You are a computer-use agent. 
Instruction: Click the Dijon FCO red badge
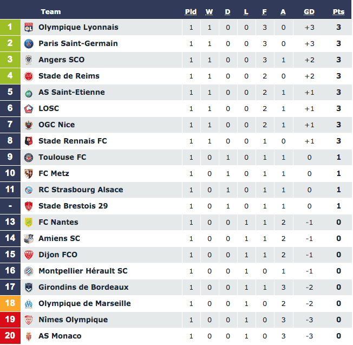29,255
